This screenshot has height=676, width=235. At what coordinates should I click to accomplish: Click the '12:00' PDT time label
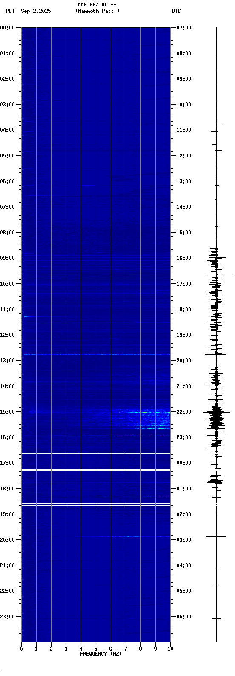(x=7, y=335)
